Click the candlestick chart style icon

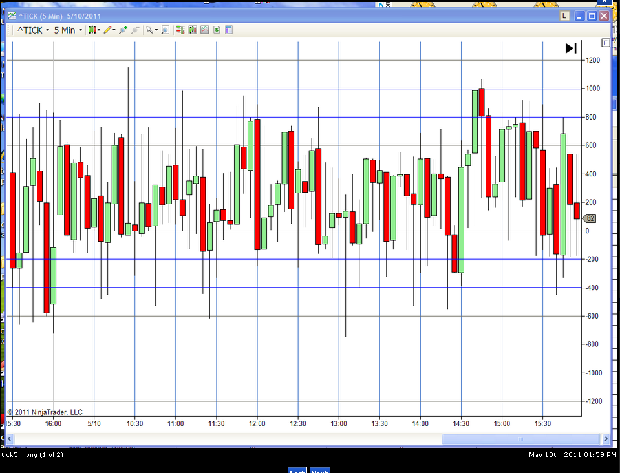(x=92, y=30)
